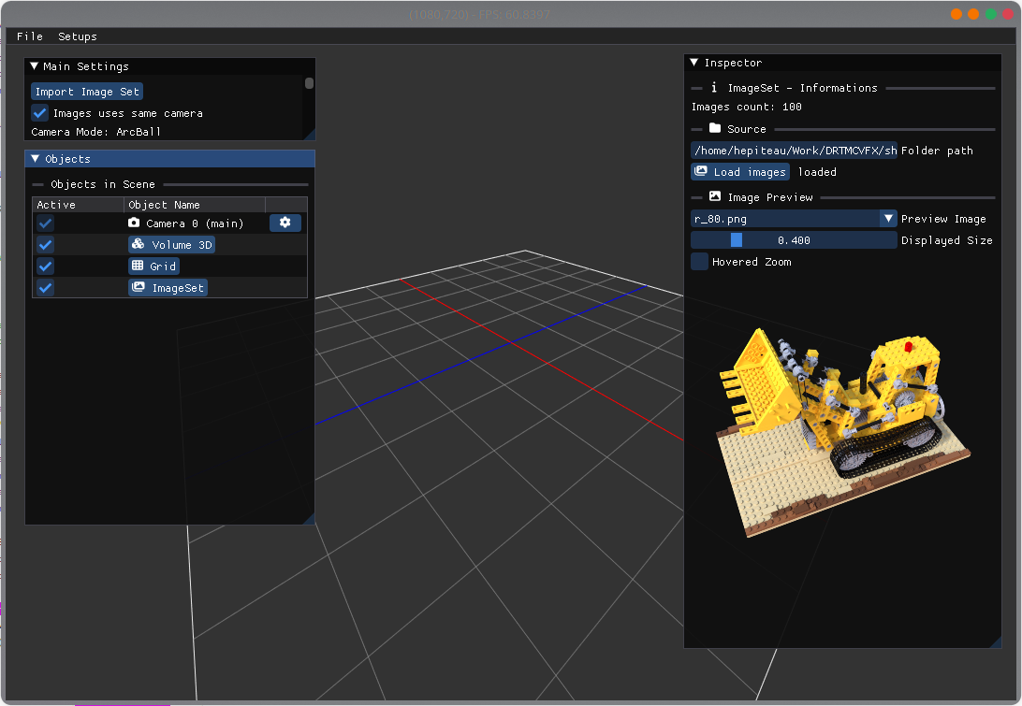Click the Load images button
Screen dimensions: 1022x706
[739, 172]
